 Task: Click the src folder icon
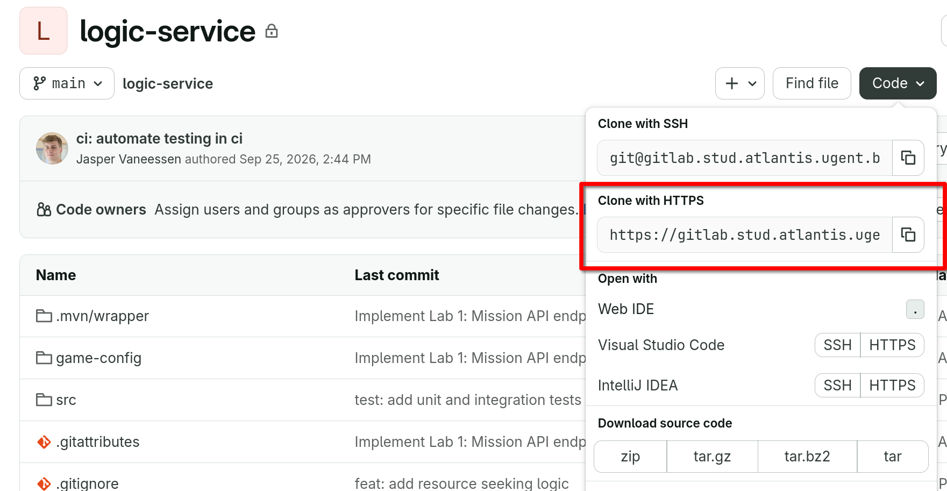[x=44, y=400]
